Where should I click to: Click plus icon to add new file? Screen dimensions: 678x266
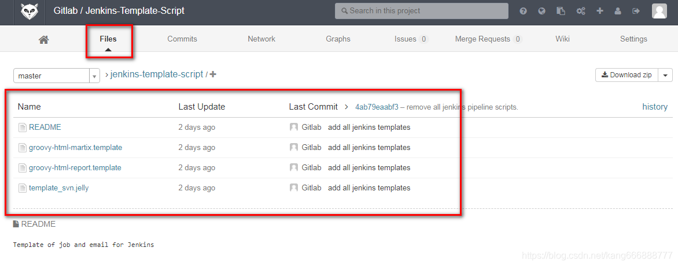click(x=213, y=74)
